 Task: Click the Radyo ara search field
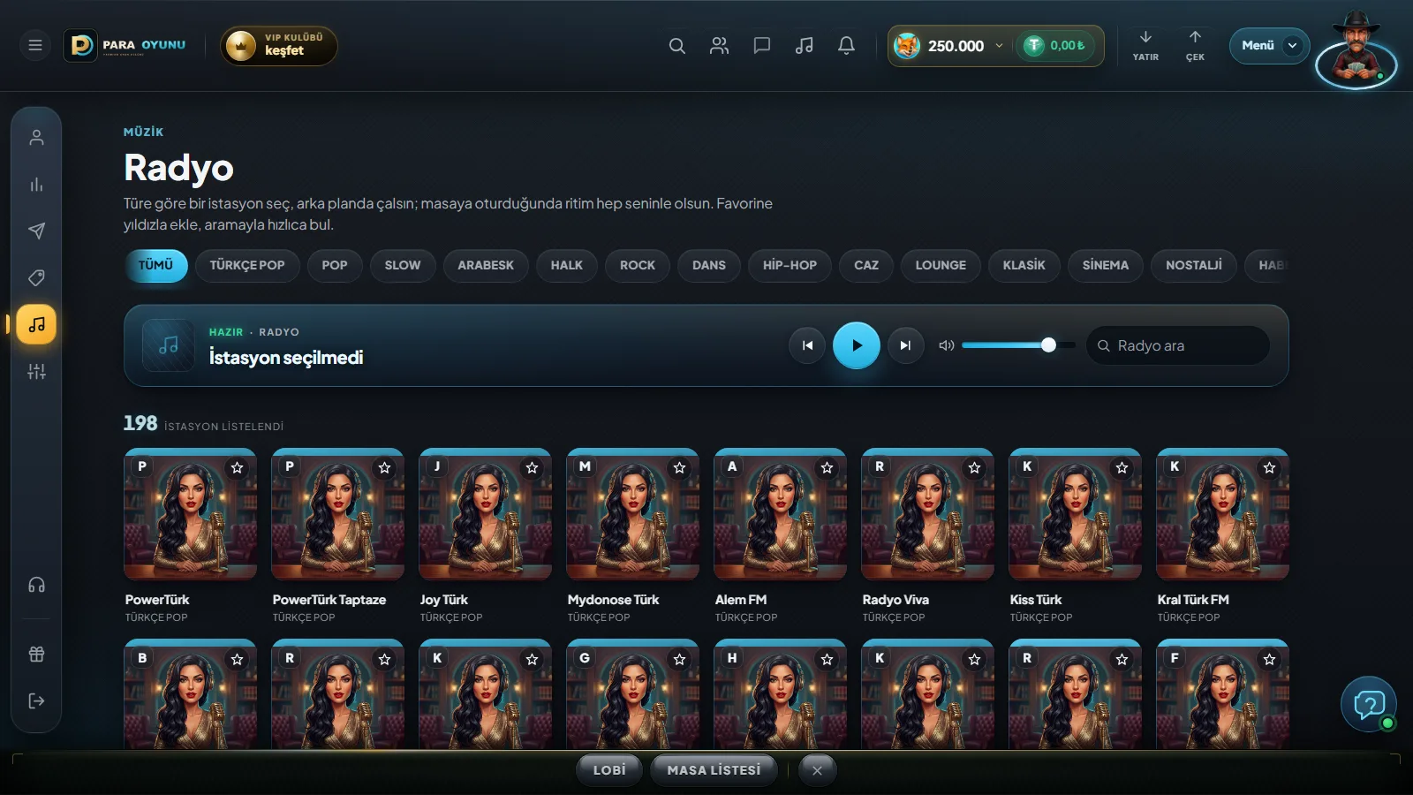pyautogui.click(x=1178, y=345)
